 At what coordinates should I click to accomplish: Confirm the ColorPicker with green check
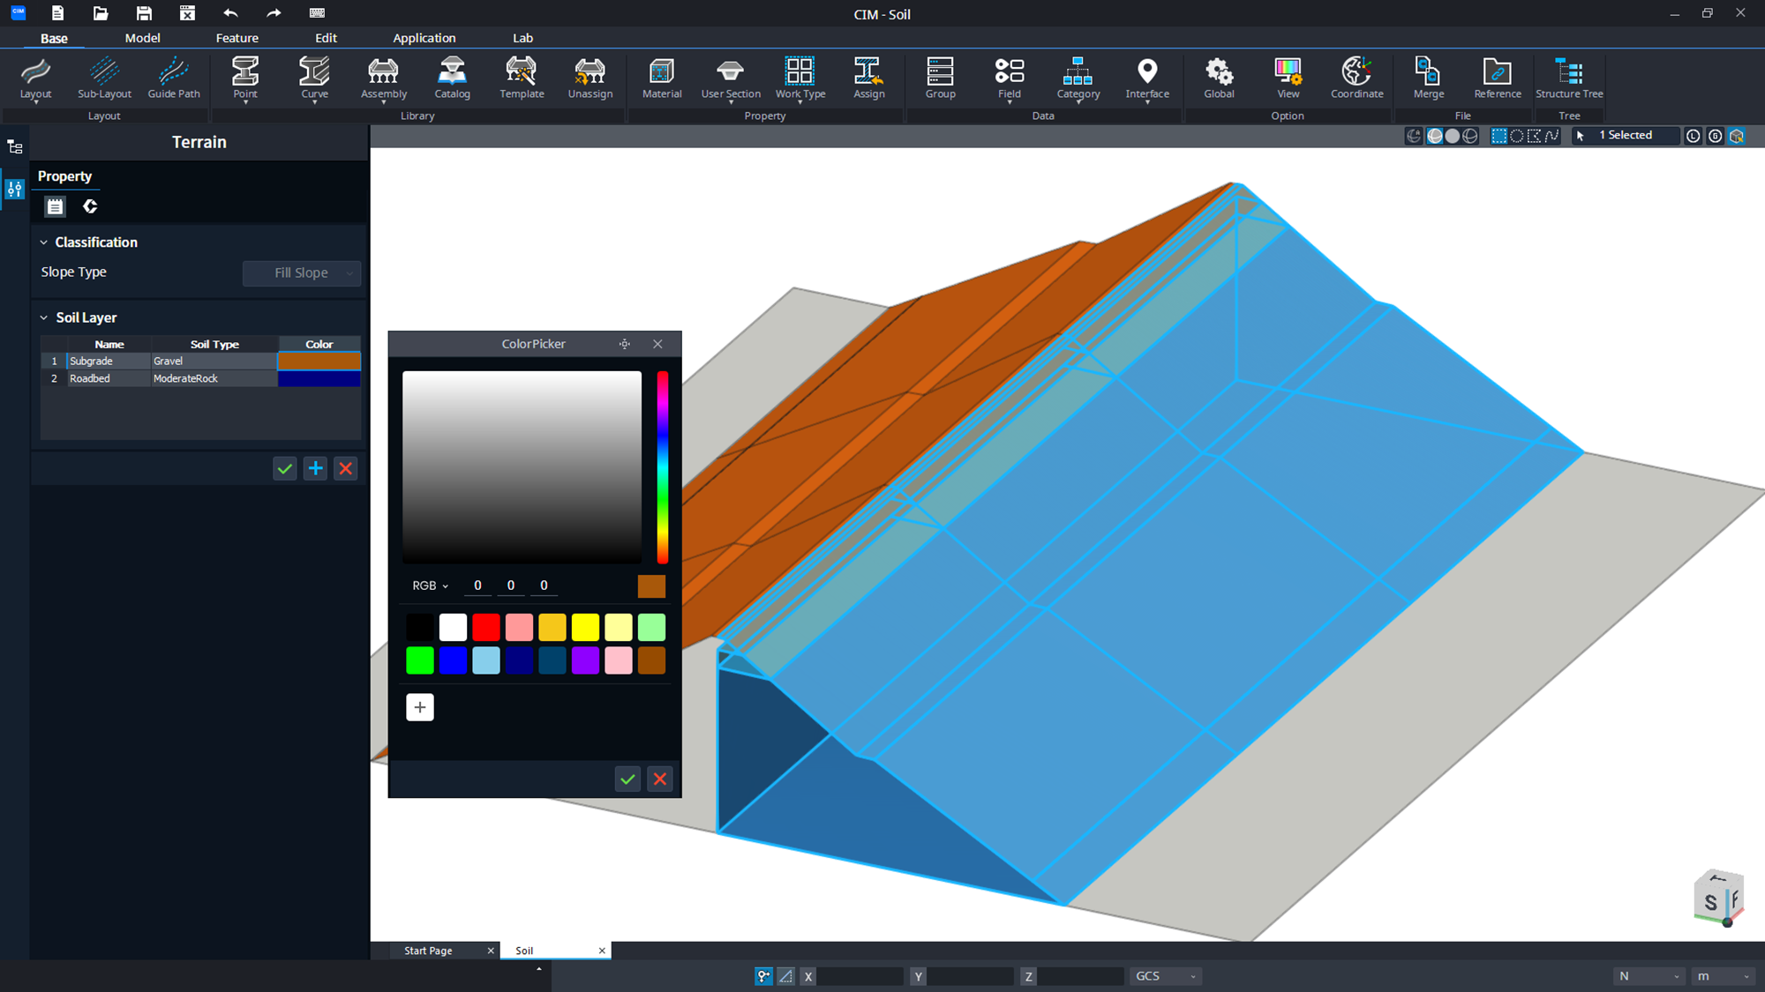click(627, 779)
